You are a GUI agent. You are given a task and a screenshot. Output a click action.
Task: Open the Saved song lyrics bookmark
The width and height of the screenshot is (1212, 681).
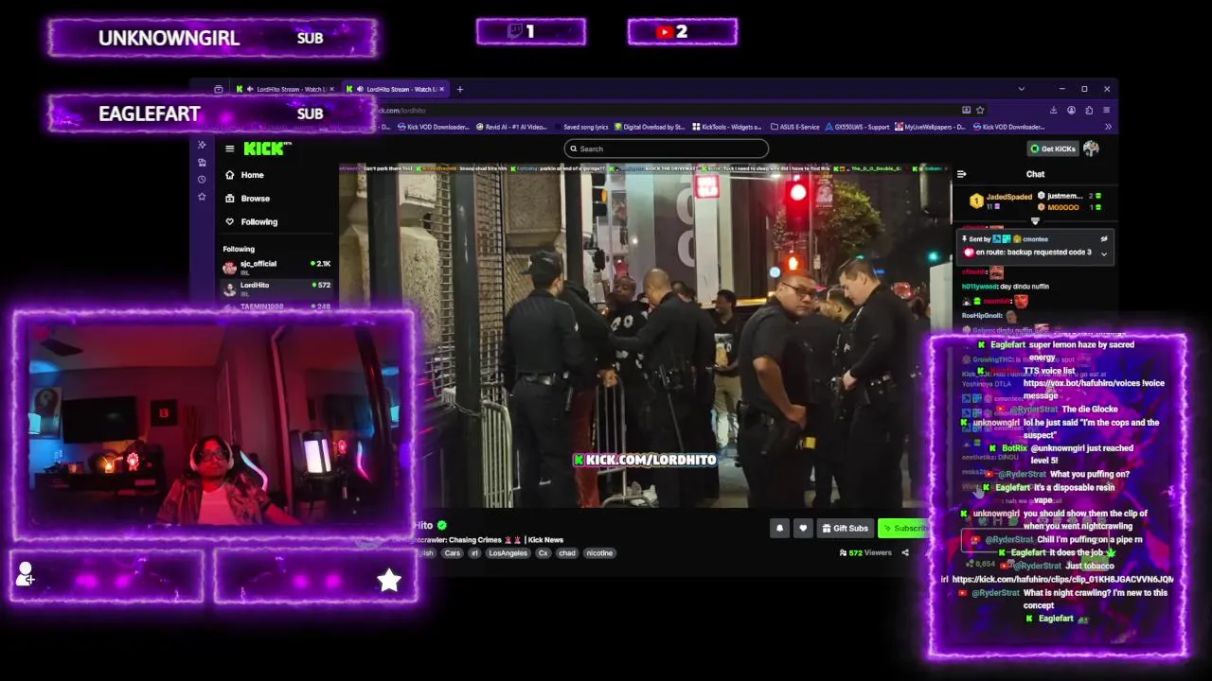pos(582,127)
